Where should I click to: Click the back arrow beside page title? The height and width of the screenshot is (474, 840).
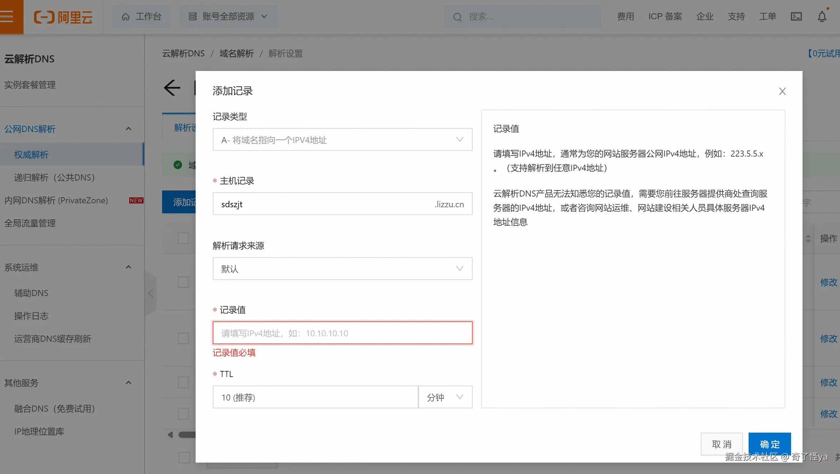172,88
